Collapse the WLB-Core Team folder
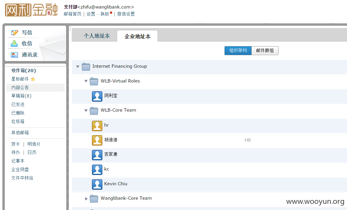 point(86,110)
